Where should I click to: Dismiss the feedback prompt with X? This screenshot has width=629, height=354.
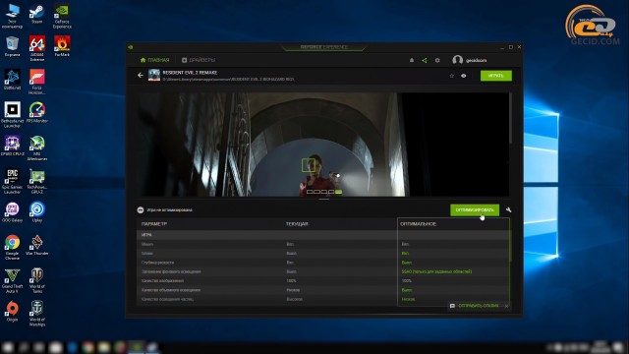[x=507, y=306]
